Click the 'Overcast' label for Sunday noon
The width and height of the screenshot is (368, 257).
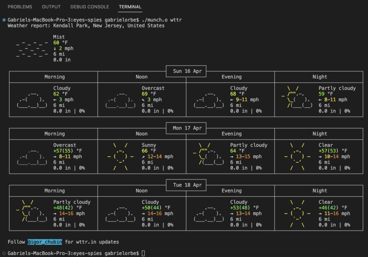tap(153, 88)
